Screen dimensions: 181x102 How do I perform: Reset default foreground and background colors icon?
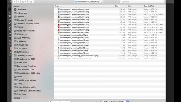[x=10, y=52]
